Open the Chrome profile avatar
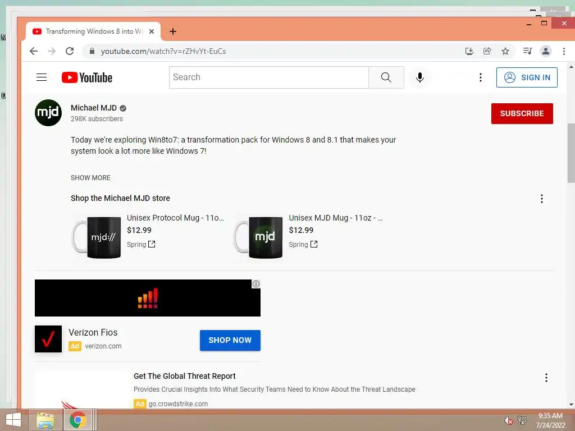 pos(546,51)
